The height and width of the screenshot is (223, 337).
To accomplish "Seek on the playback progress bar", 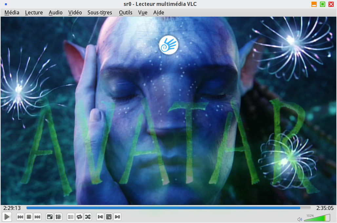I will (x=168, y=208).
